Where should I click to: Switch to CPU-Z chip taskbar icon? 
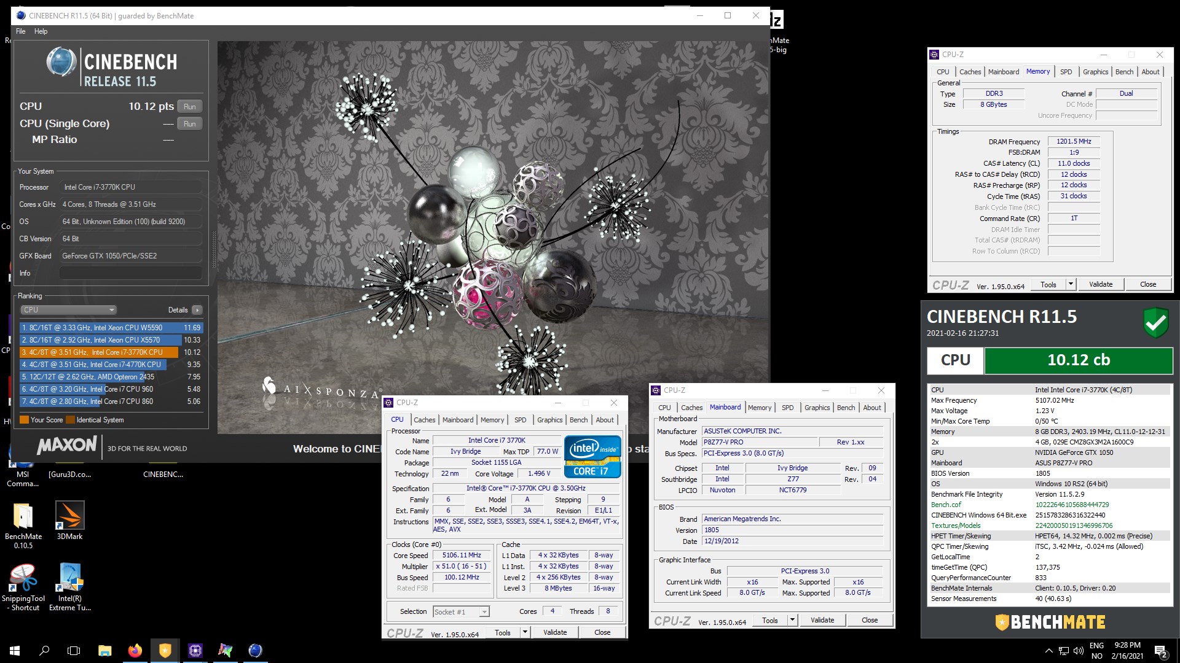click(x=195, y=651)
